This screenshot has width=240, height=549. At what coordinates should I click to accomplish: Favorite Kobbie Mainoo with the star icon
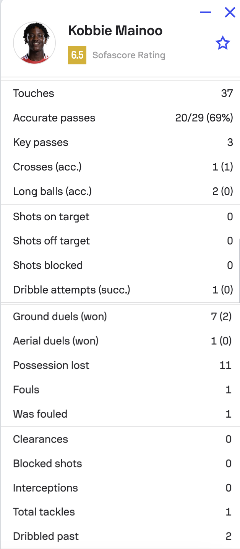pos(222,43)
